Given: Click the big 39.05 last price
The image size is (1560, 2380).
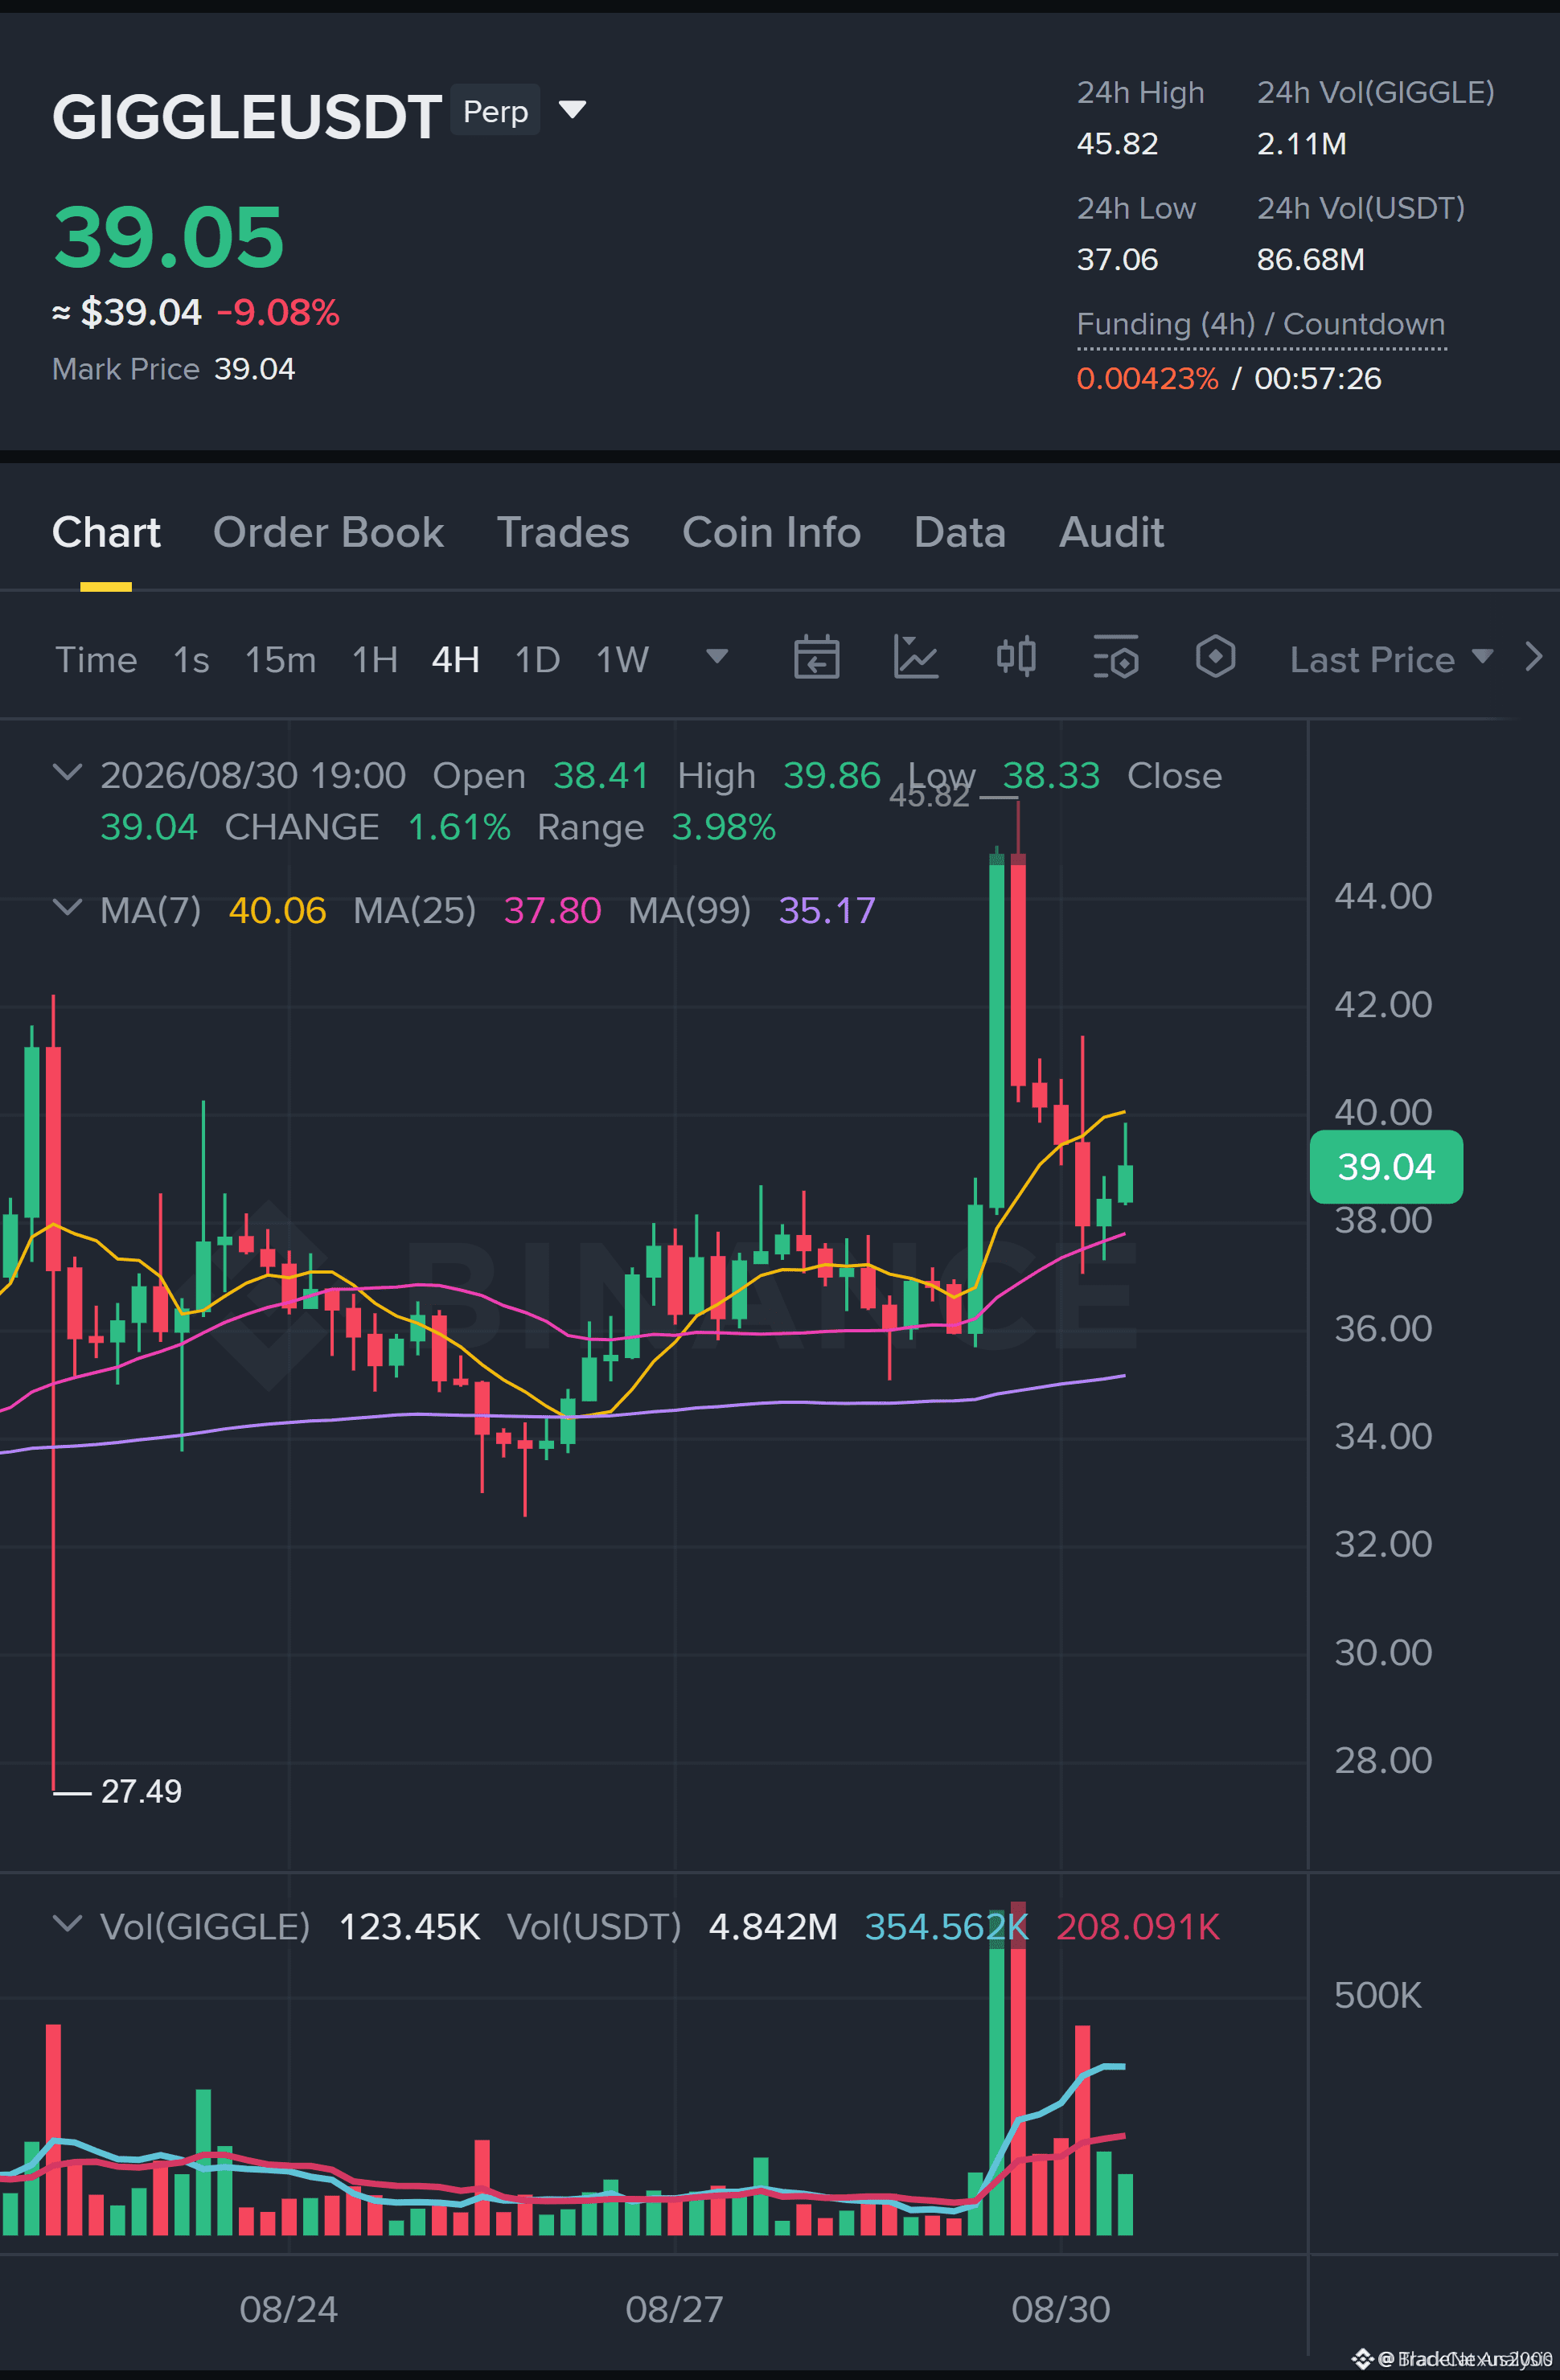Looking at the screenshot, I should [168, 237].
